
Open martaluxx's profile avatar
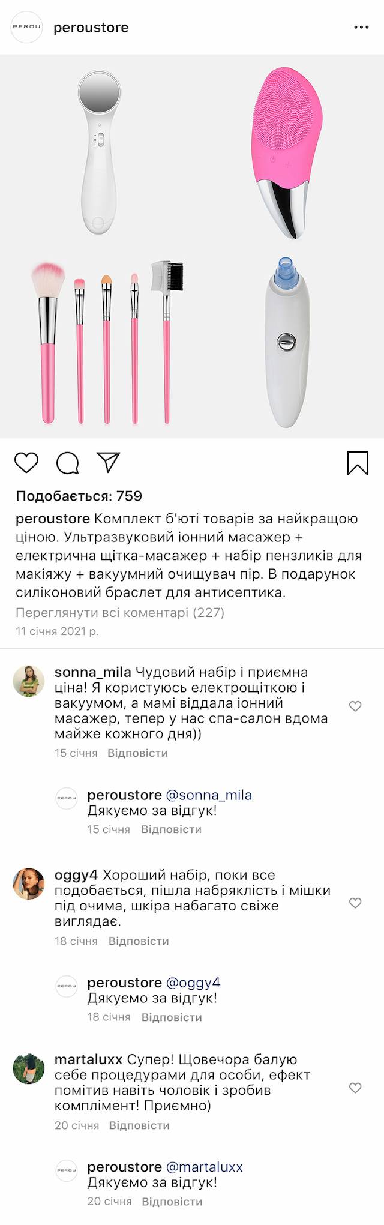click(29, 1068)
